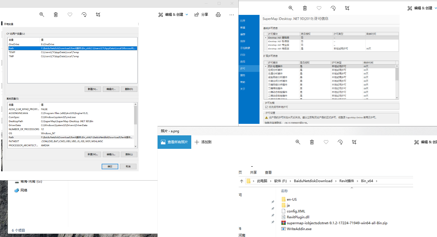Click 此电脑 in the breadcrumb path
This screenshot has width=437, height=237.
tap(262, 181)
